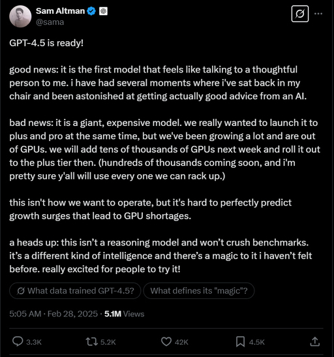The height and width of the screenshot is (357, 334).
Task: Ask Grok "What data trained GPT-4.5?"
Action: click(75, 290)
